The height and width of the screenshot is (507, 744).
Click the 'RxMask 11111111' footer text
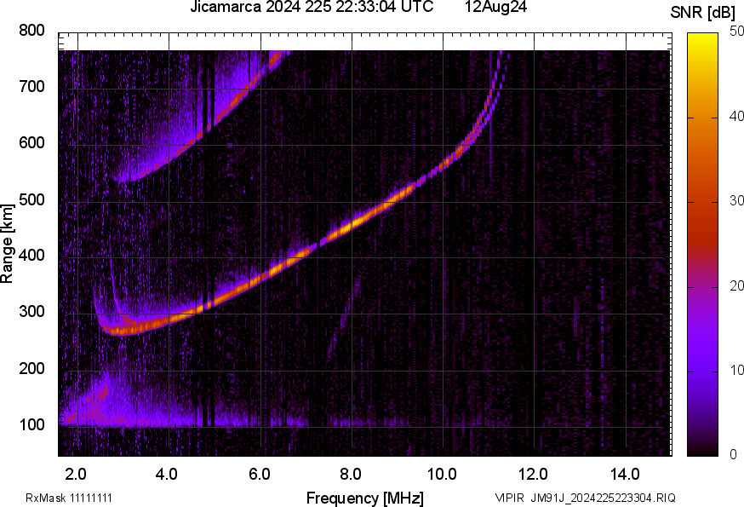pyautogui.click(x=69, y=498)
